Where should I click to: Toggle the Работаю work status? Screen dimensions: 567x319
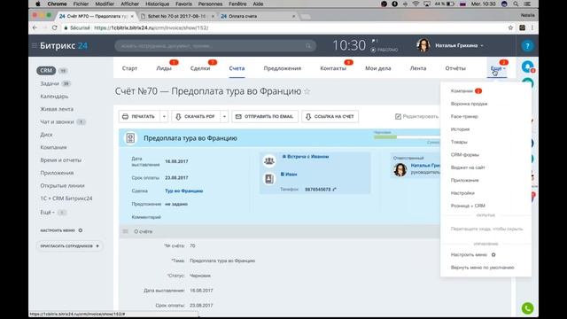click(384, 50)
